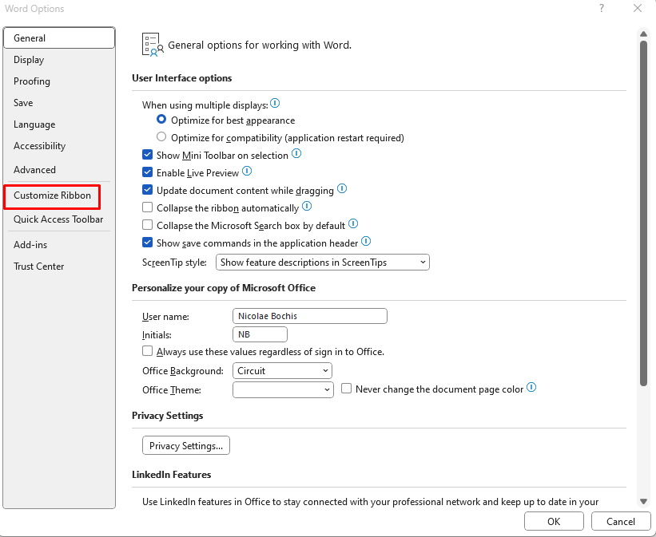Click info icon for save commands header option

pyautogui.click(x=366, y=242)
